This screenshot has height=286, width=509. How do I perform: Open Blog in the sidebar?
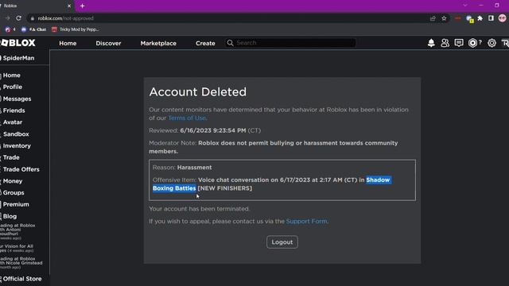coord(10,216)
